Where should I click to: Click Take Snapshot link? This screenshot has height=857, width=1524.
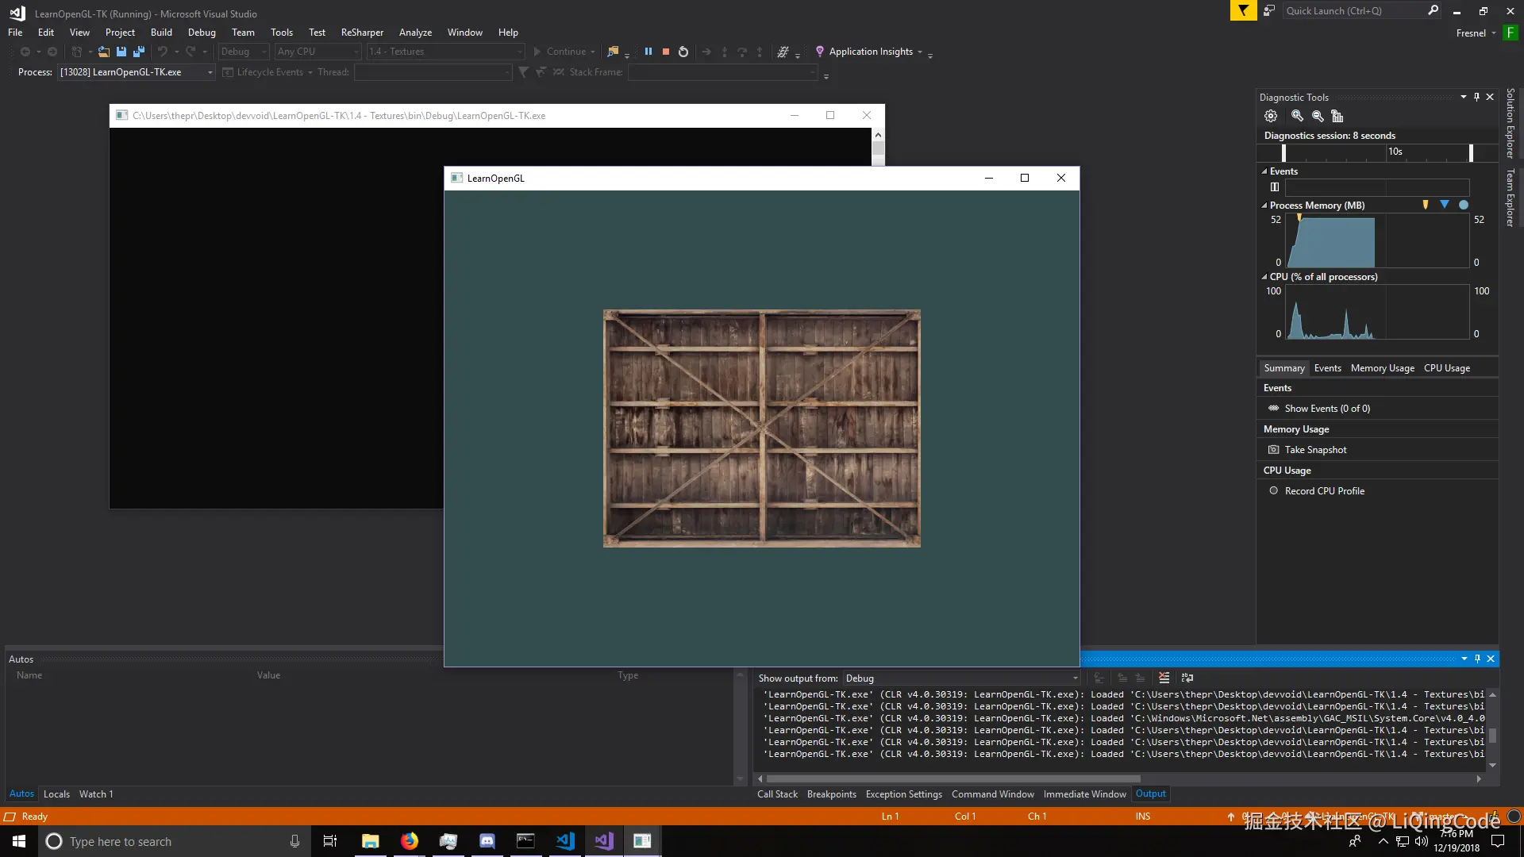pyautogui.click(x=1315, y=450)
